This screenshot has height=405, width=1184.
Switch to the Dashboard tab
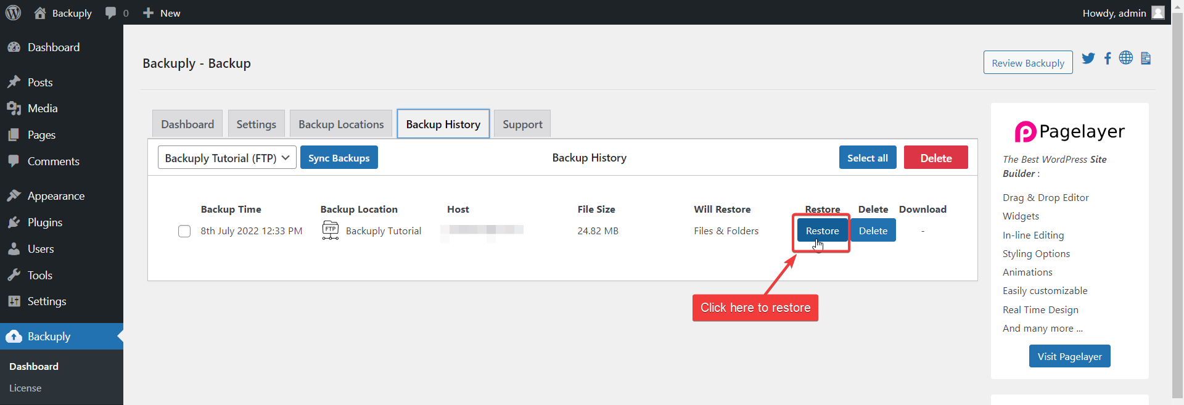tap(187, 124)
